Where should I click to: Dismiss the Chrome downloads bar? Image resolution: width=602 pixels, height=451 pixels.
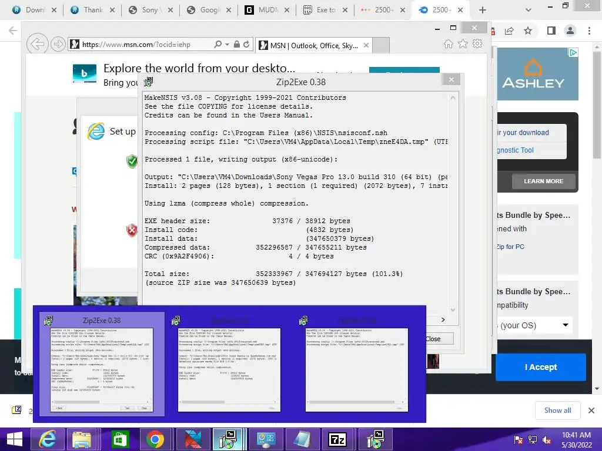(x=591, y=410)
